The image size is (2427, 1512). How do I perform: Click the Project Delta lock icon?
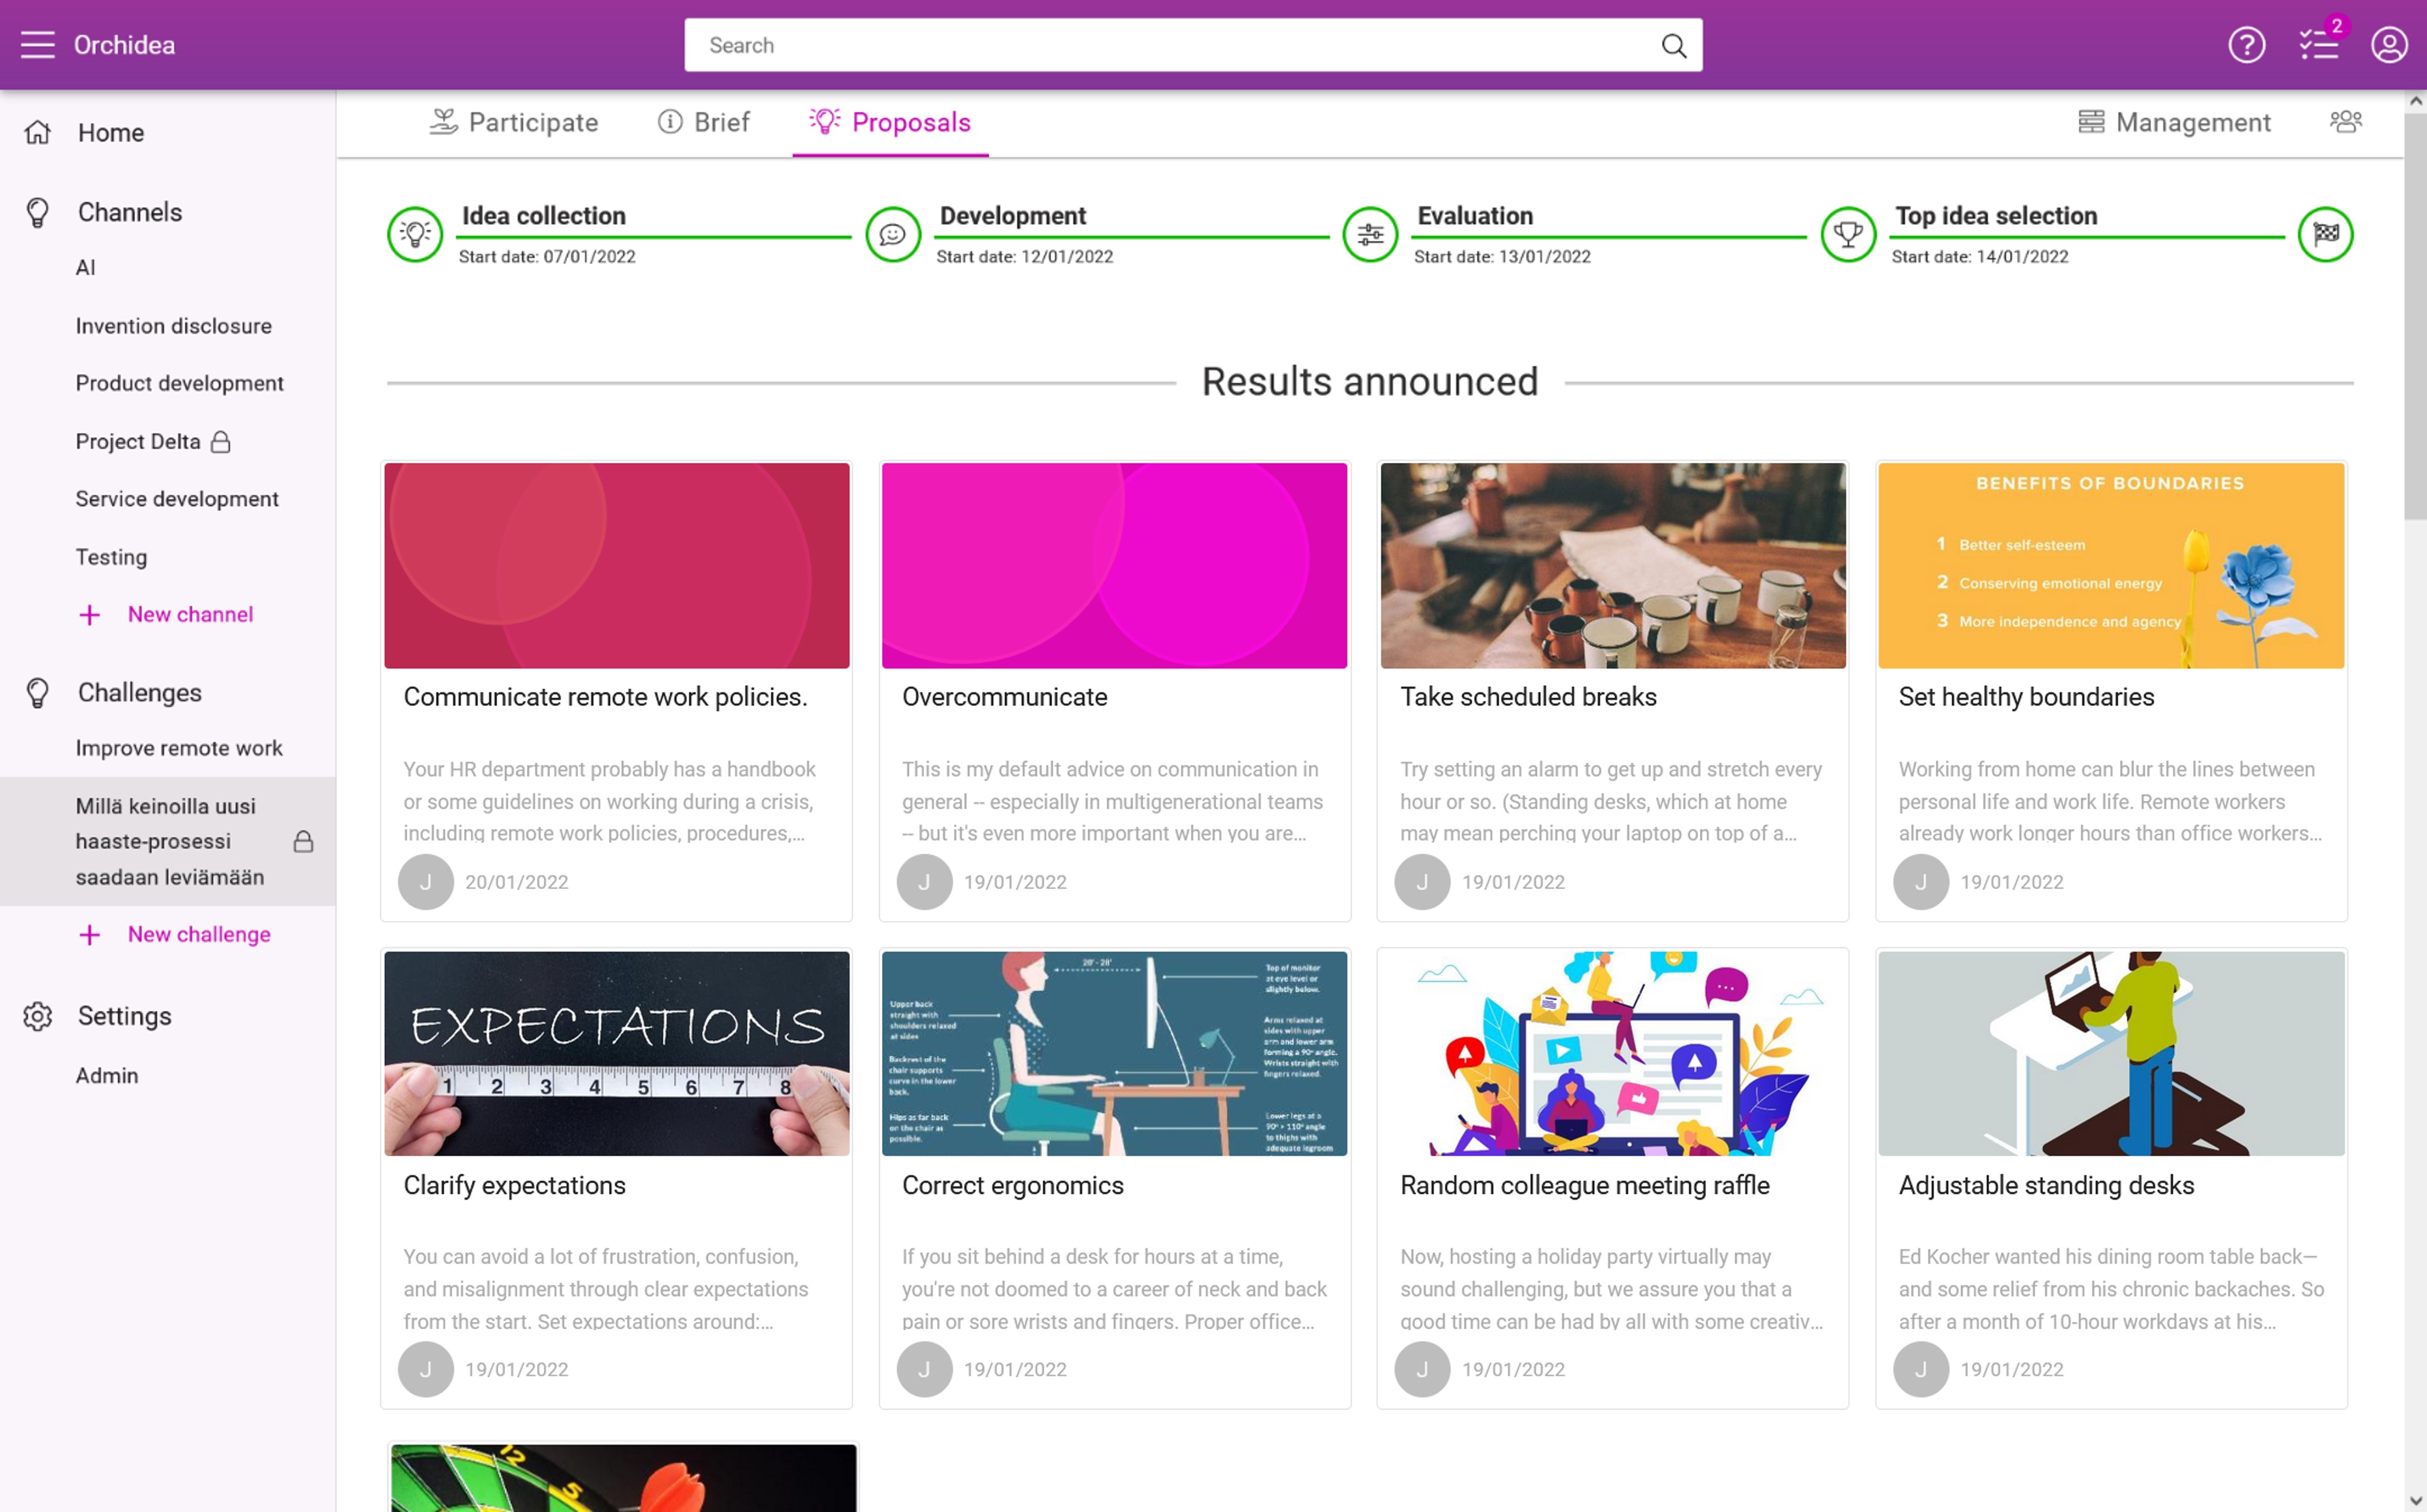[221, 441]
